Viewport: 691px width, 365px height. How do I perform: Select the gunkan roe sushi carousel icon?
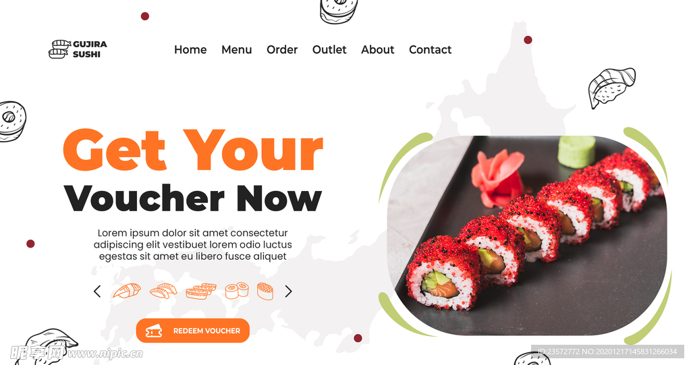pos(265,291)
